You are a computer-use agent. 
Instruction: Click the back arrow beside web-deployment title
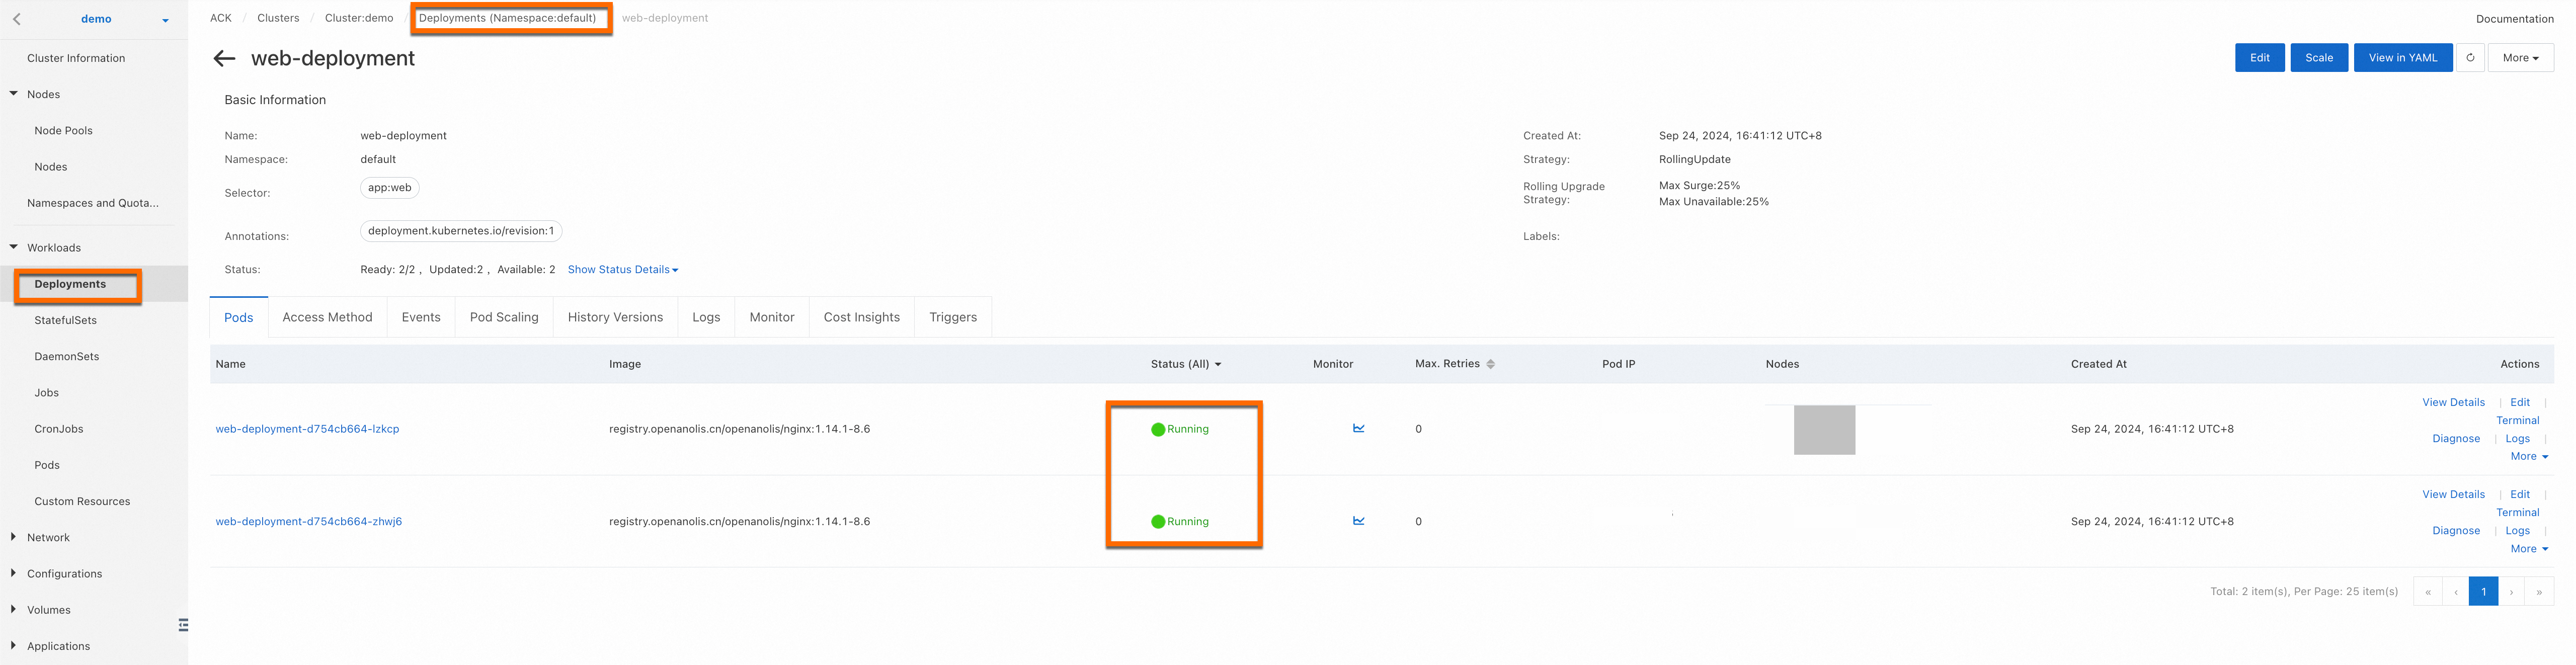click(x=224, y=59)
